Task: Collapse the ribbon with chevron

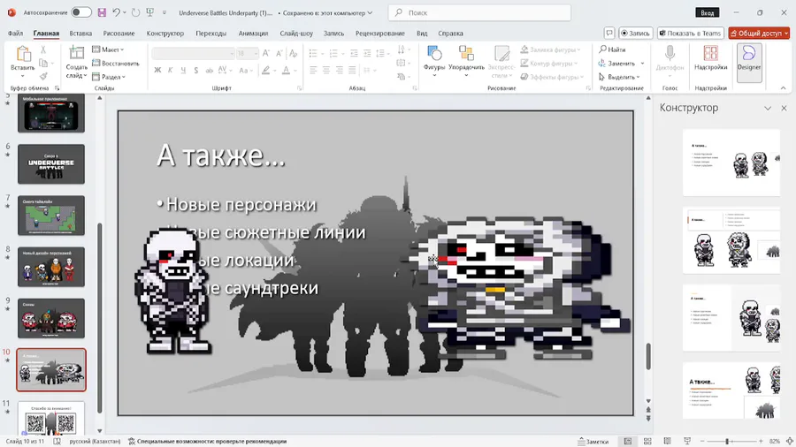Action: (784, 88)
